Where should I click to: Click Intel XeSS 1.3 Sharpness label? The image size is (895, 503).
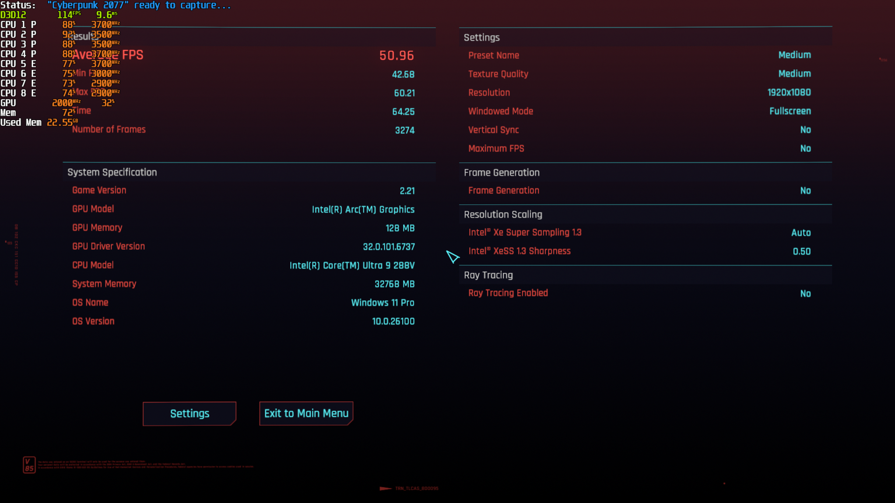520,251
